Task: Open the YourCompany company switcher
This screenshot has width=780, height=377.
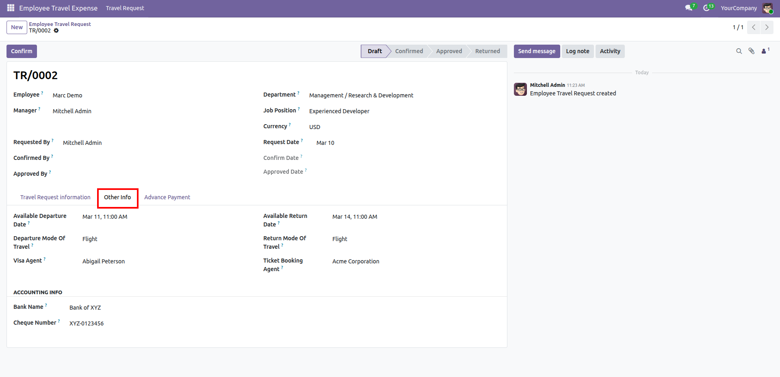Action: [x=739, y=8]
